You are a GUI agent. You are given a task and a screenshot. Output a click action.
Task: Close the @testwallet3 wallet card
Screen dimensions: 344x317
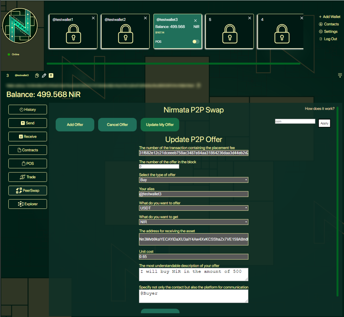pos(195,21)
